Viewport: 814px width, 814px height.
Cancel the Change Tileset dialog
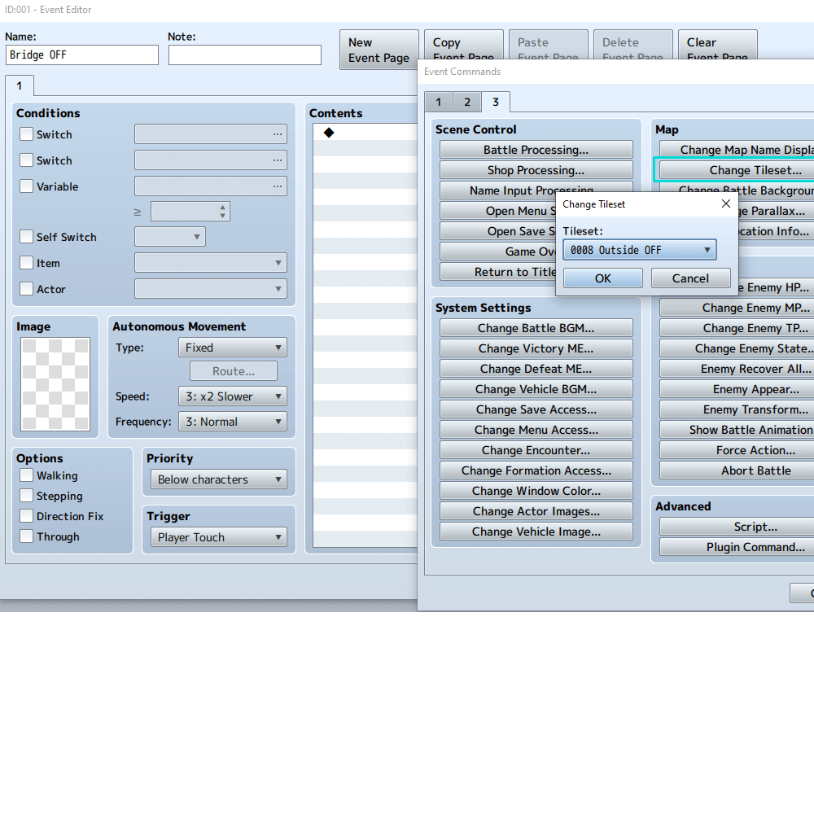pos(690,278)
